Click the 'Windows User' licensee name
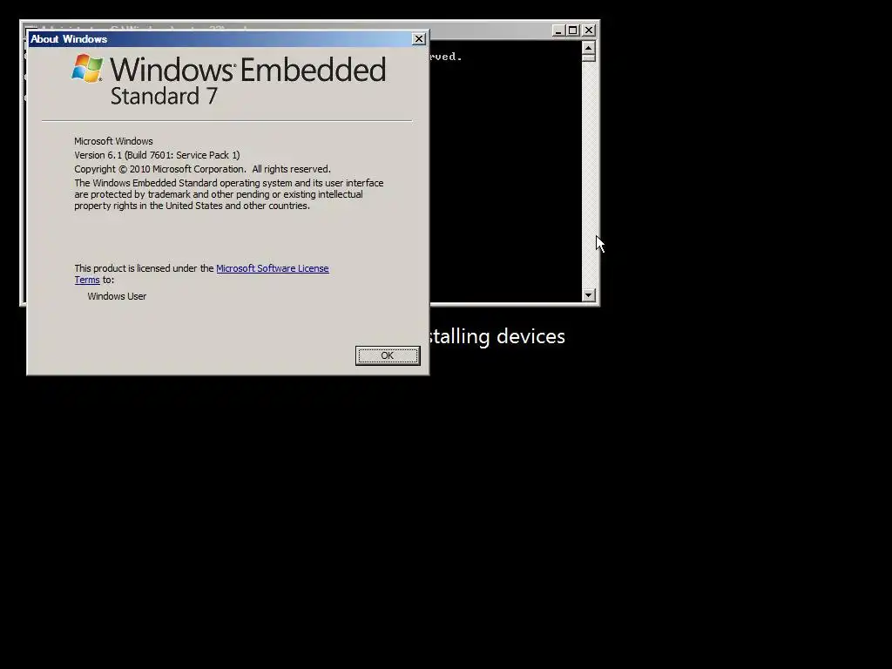The height and width of the screenshot is (669, 892). (x=117, y=296)
